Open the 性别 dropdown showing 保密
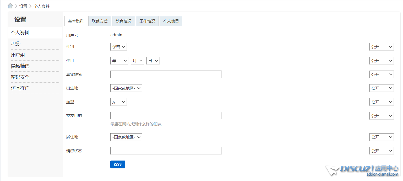Image resolution: width=403 pixels, height=181 pixels. tap(118, 47)
